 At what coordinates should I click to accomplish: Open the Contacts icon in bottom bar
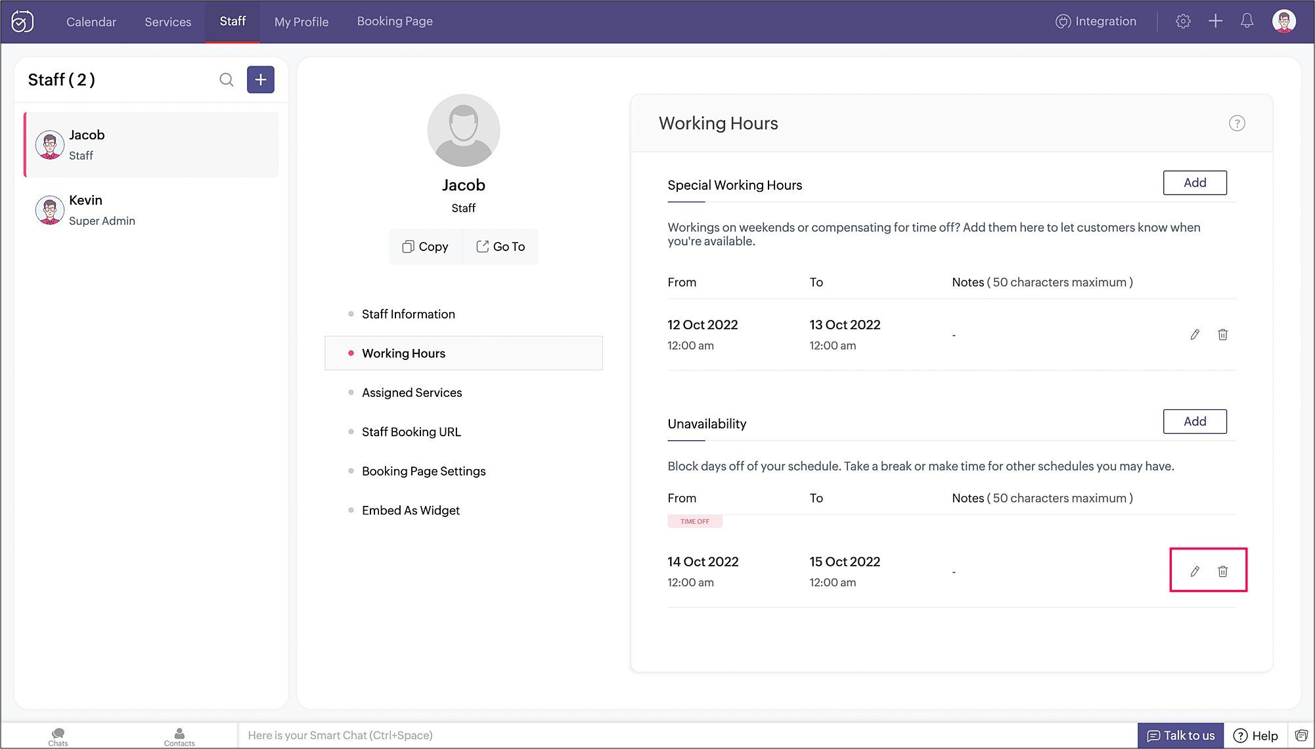point(179,736)
